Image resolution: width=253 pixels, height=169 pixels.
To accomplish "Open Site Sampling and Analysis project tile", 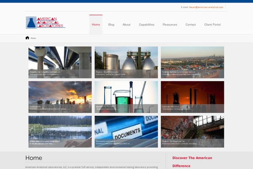I will (x=60, y=62).
